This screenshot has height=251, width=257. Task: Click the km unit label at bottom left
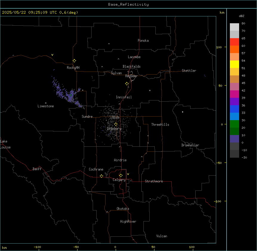4,247
